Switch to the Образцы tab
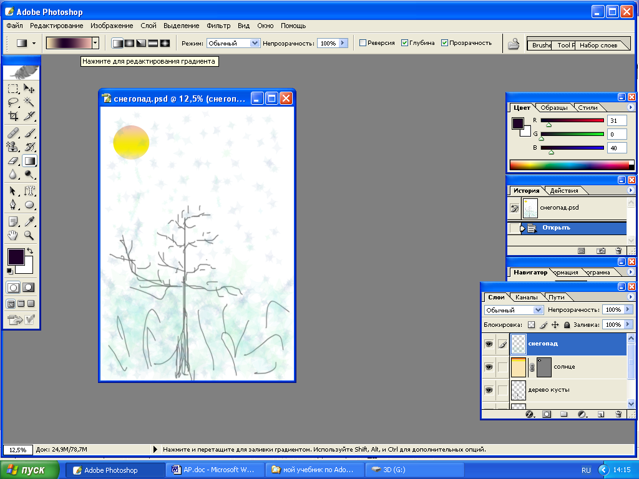This screenshot has height=479, width=639. coord(554,107)
